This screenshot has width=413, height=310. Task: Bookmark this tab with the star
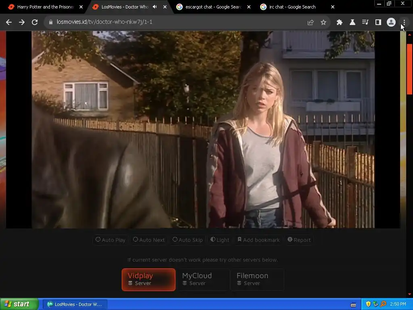[x=323, y=23]
